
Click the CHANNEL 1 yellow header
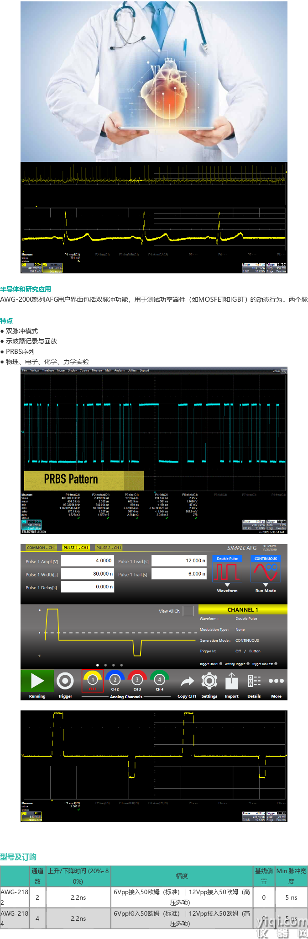pyautogui.click(x=243, y=610)
